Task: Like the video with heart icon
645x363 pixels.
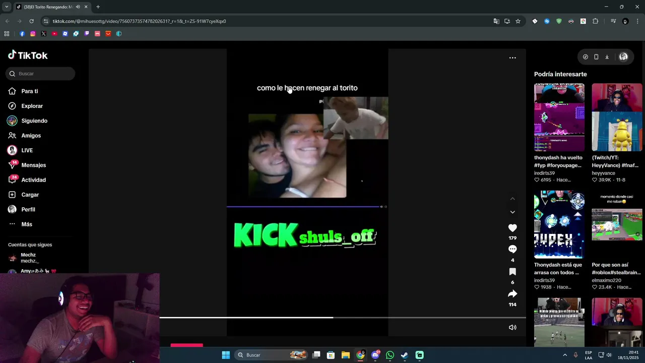Action: coord(512,228)
